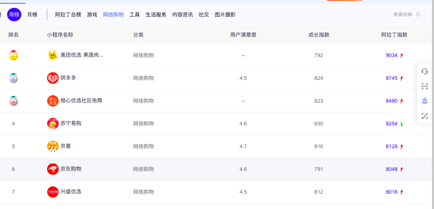Click 网络购物 category in 兴盛优选 row

point(143,192)
